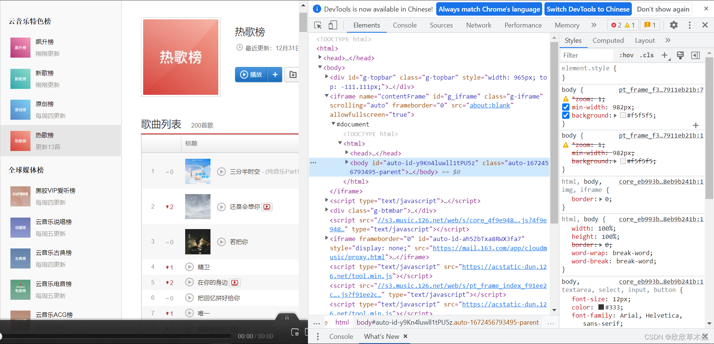This screenshot has width=714, height=344.
Task: Click the DOM node ellipsis actions
Action: (313, 163)
